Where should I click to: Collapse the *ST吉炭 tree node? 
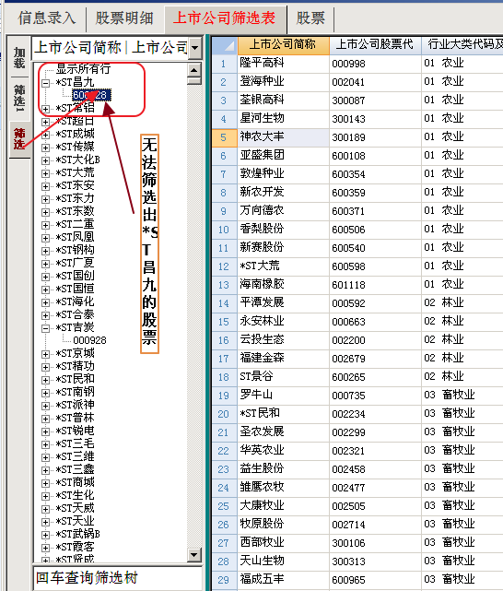coord(45,328)
